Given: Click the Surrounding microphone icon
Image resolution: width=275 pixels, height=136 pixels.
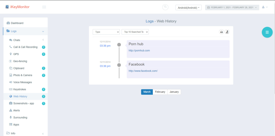Looking at the screenshot, I should (10, 117).
